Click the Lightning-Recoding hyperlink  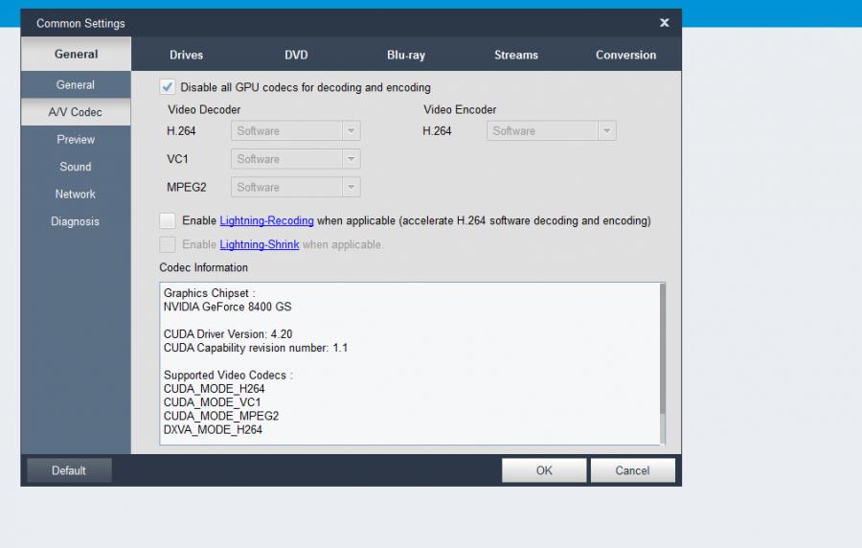point(267,220)
